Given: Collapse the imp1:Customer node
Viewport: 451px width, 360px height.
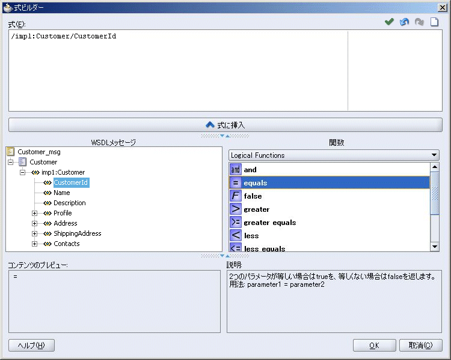Looking at the screenshot, I should point(22,172).
